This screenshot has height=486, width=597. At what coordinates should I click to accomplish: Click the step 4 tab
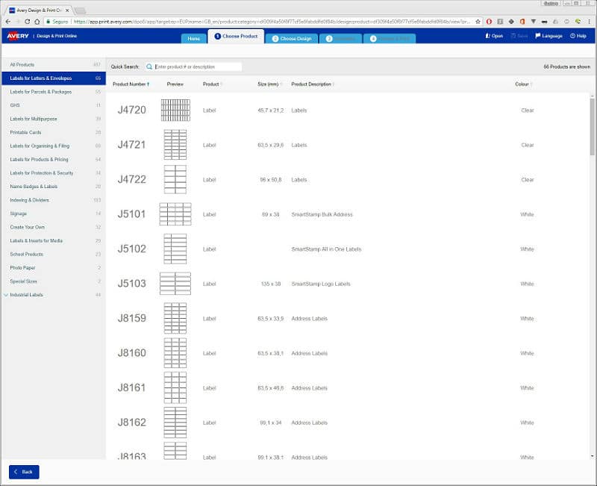coord(390,39)
